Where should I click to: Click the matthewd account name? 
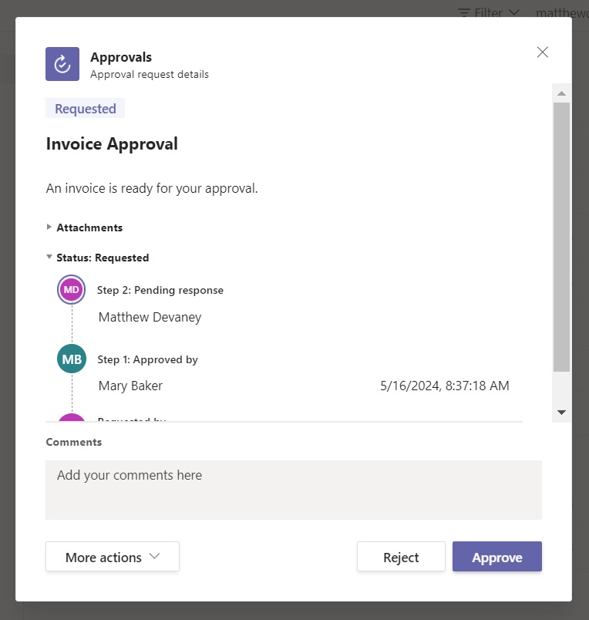tap(562, 12)
